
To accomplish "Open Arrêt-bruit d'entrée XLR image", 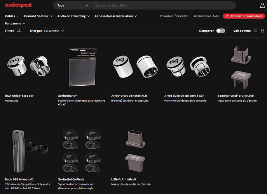I will coord(135,66).
